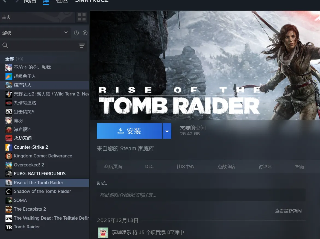Expand install options arrow next to 安装
Screen dimensions: 320x239
click(167, 131)
